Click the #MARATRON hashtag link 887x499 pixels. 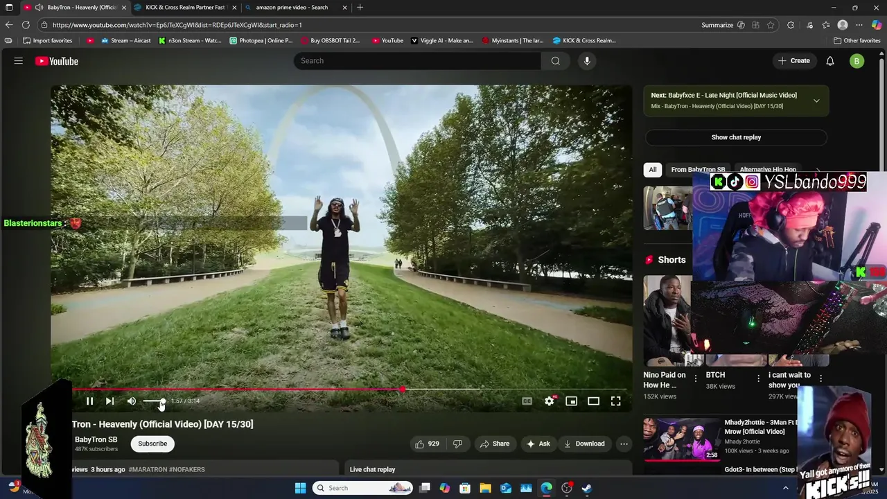tap(148, 469)
